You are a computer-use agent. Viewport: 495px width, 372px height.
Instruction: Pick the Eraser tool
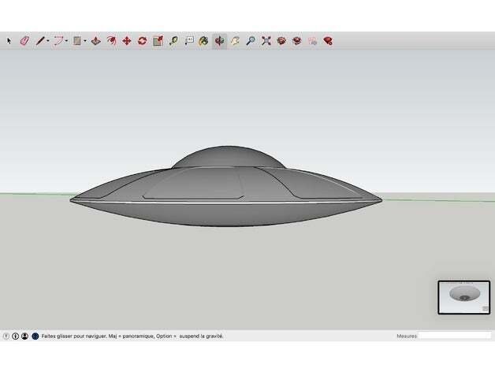[x=24, y=40]
